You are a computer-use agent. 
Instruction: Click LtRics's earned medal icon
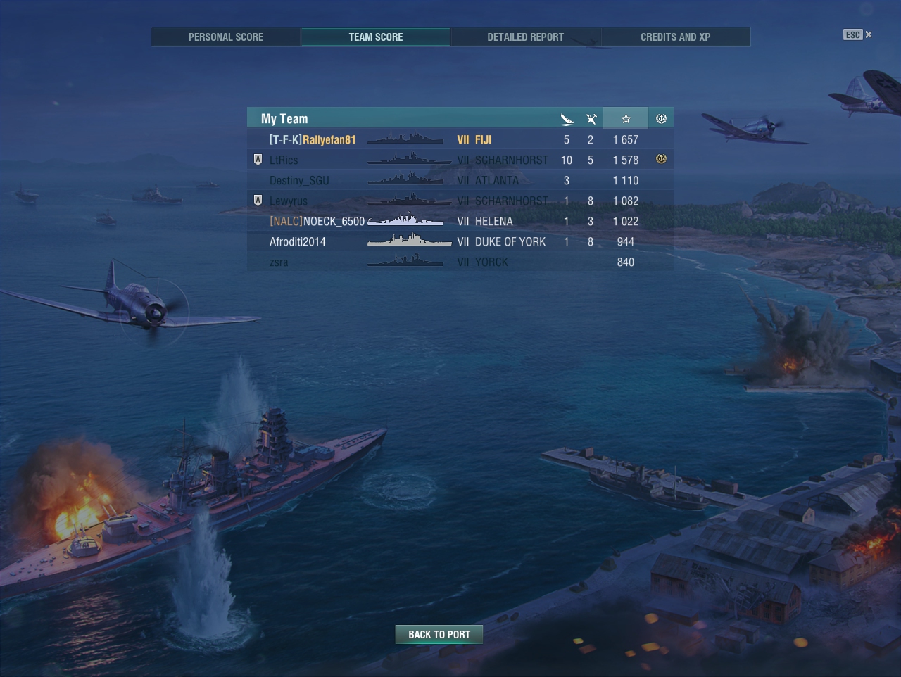pos(661,160)
